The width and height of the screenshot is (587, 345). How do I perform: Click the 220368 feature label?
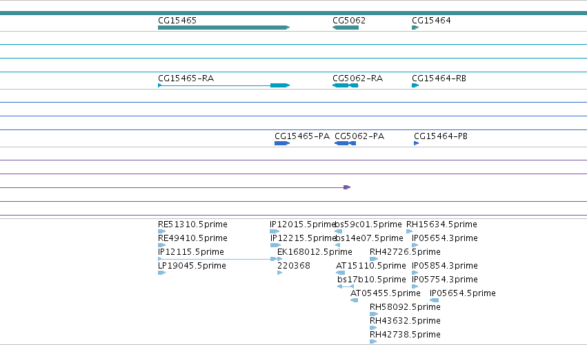tap(294, 266)
